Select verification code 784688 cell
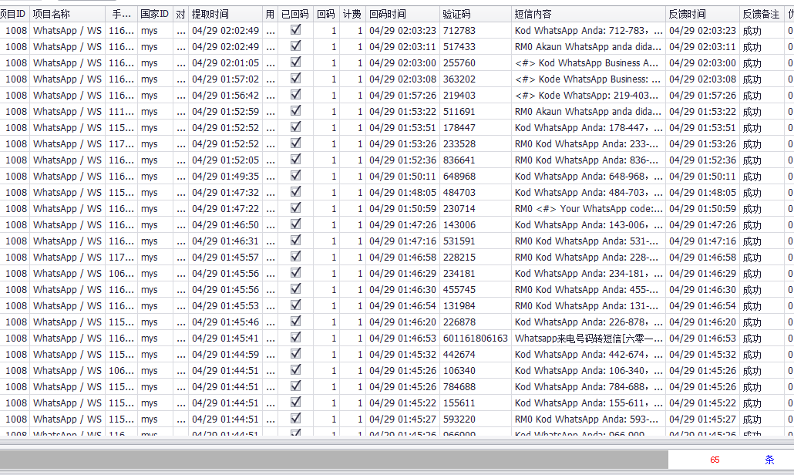The width and height of the screenshot is (794, 475). click(476, 387)
